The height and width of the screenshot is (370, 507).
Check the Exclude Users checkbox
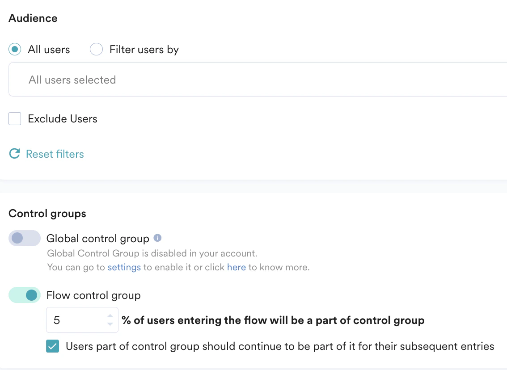point(15,119)
